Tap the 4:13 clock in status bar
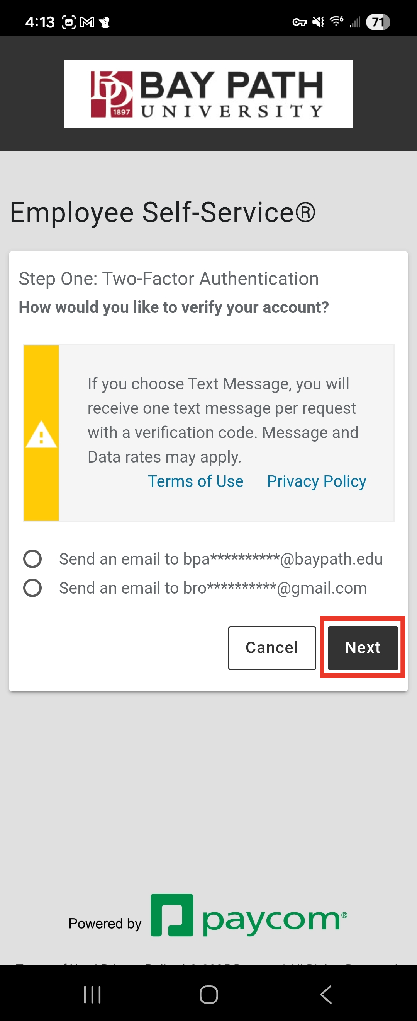 coord(39,22)
